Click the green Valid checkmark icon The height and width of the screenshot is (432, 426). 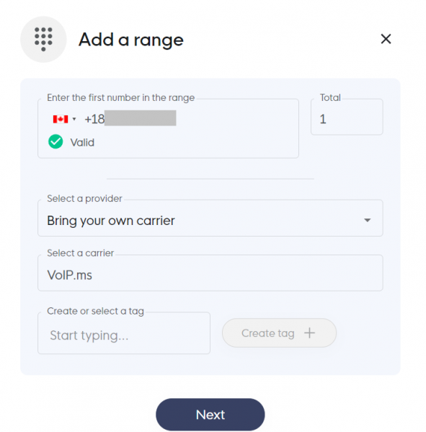(56, 141)
